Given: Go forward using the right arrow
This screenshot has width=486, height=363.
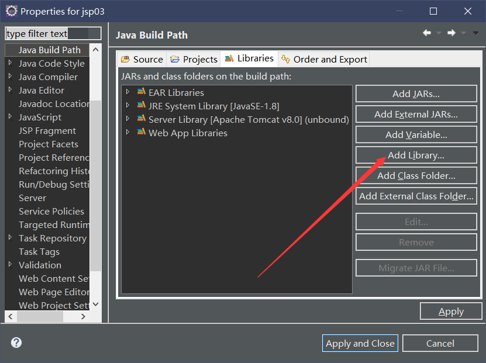Looking at the screenshot, I should 451,33.
